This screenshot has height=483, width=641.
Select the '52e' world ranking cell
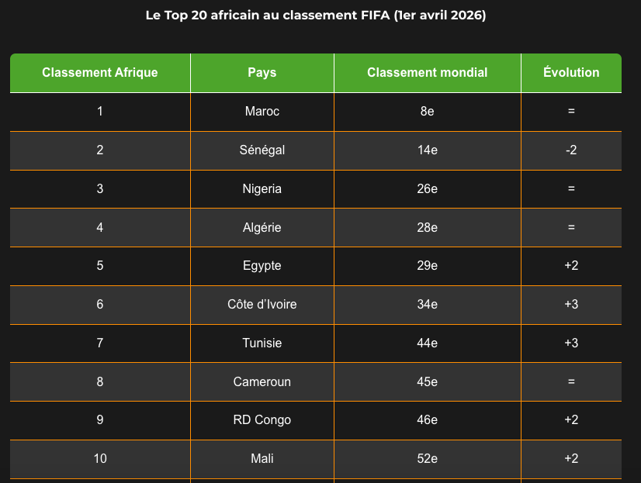tap(428, 459)
